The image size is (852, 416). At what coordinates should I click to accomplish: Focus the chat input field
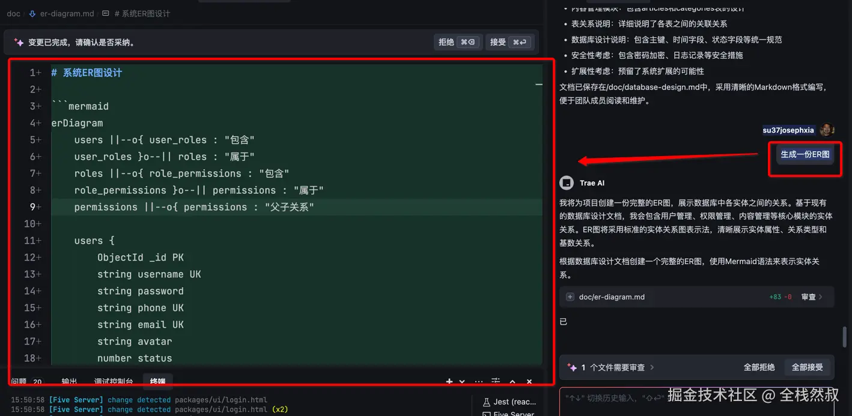click(696, 402)
